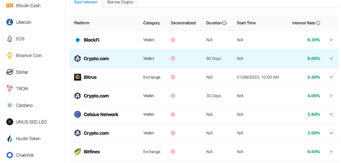Expand the Bitrue row chevron
The width and height of the screenshot is (341, 163).
click(x=331, y=77)
